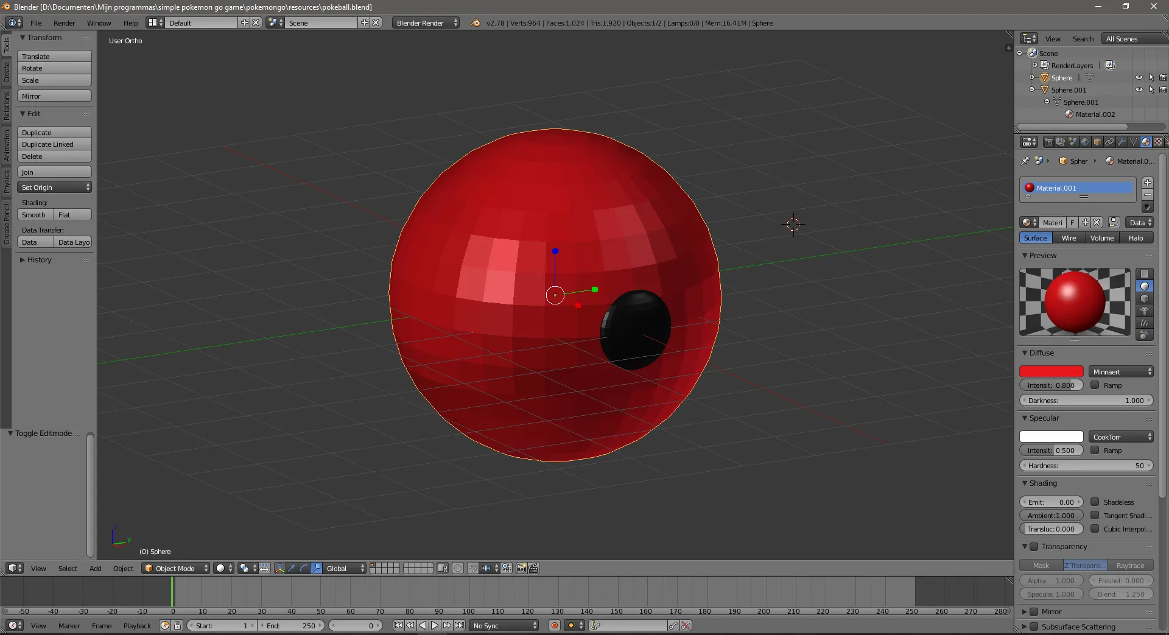Enable the Shadeless checkbox
Viewport: 1169px width, 635px height.
1095,502
